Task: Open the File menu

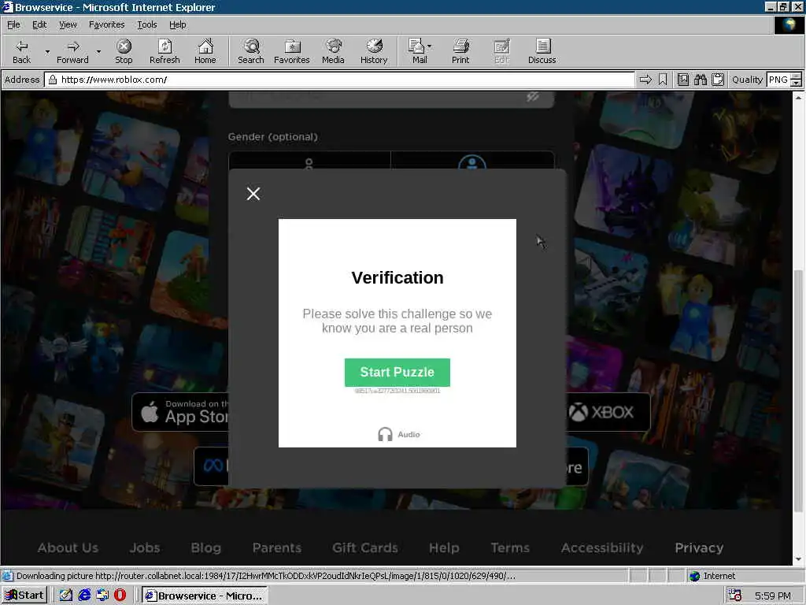Action: pos(13,24)
